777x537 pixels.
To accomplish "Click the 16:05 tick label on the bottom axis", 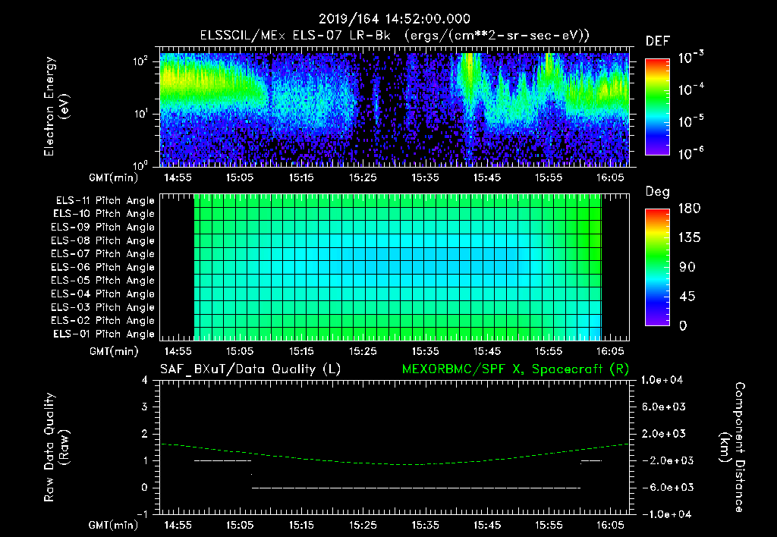I will (x=610, y=525).
